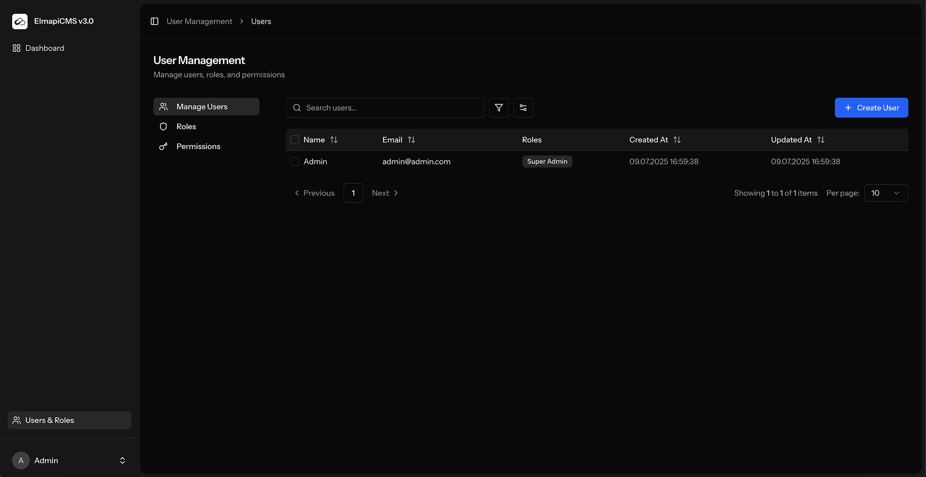Switch to the Roles section
This screenshot has height=477, width=926.
click(206, 126)
